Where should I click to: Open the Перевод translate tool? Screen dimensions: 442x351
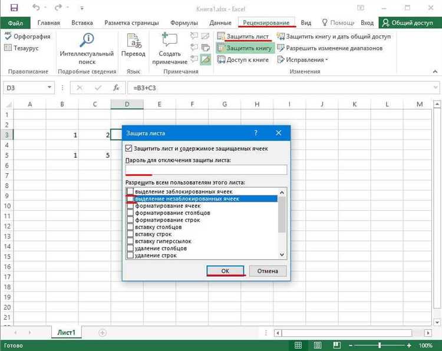[x=133, y=45]
